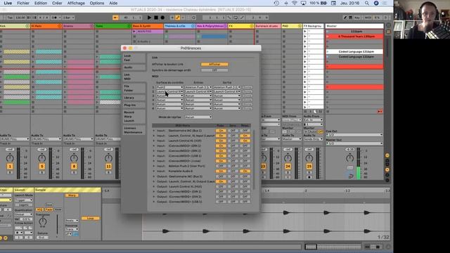Viewport: 450px width, 253px height.
Task: Toggle the Follow button left of Play
Action: coord(115,18)
